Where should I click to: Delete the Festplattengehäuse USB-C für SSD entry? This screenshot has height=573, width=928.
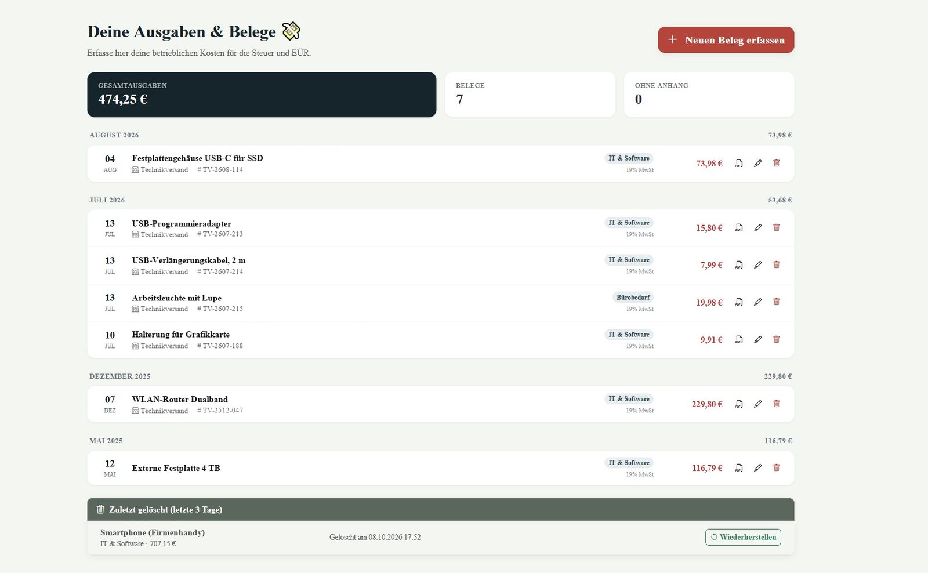pos(776,164)
